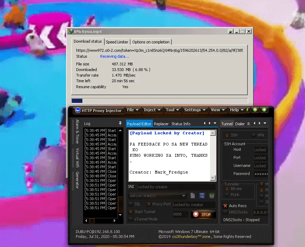Click the Receiving data status text

(x=114, y=56)
